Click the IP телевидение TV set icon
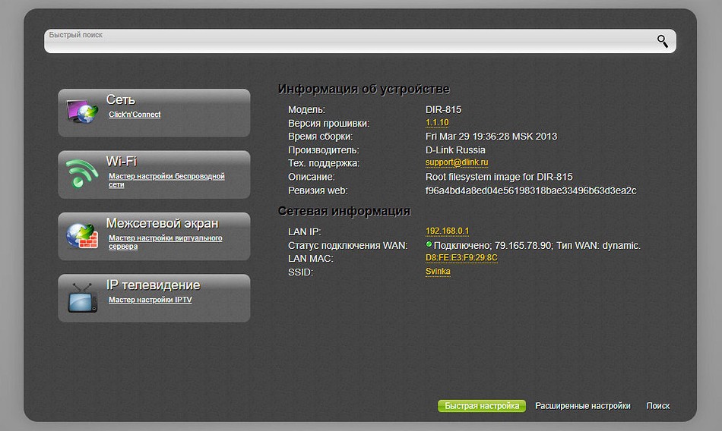Image resolution: width=722 pixels, height=431 pixels. tap(82, 298)
